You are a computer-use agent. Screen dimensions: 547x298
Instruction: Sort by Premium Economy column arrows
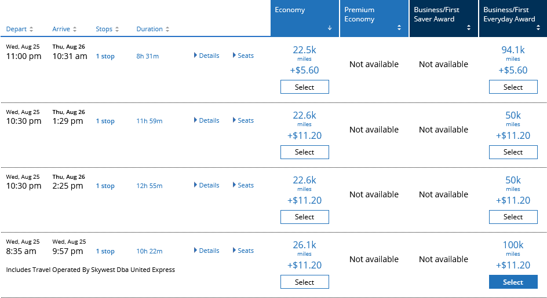(x=399, y=28)
